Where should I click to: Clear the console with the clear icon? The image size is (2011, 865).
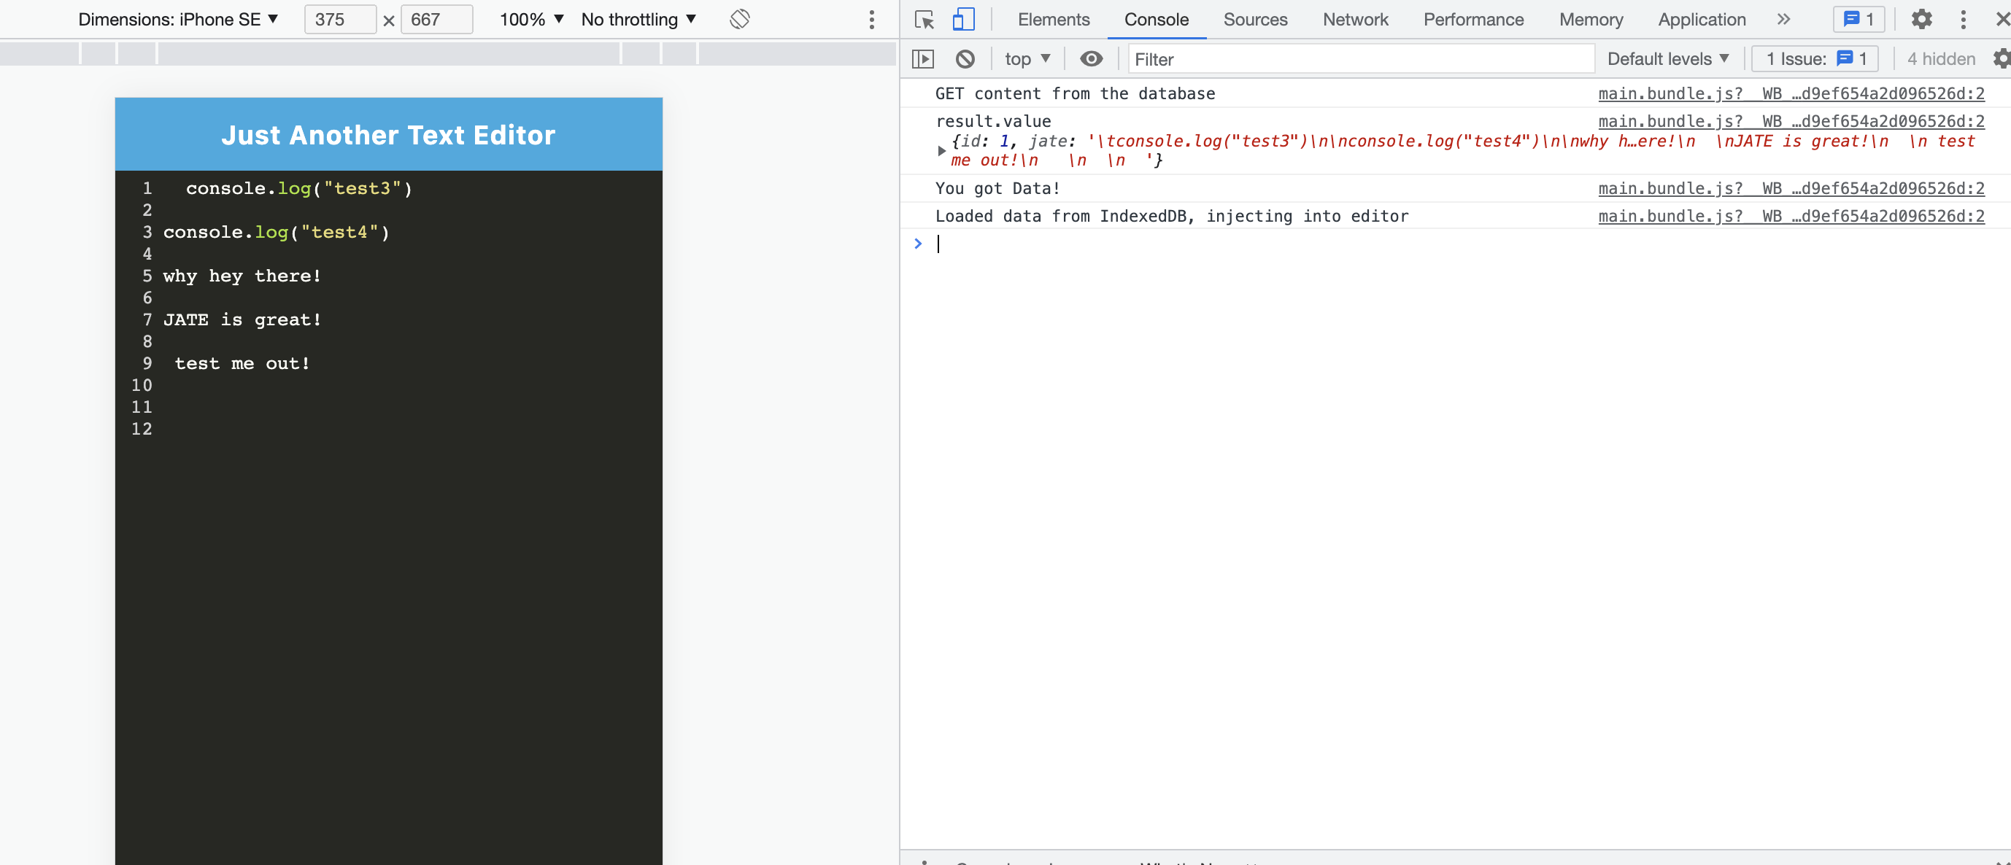[x=965, y=58]
